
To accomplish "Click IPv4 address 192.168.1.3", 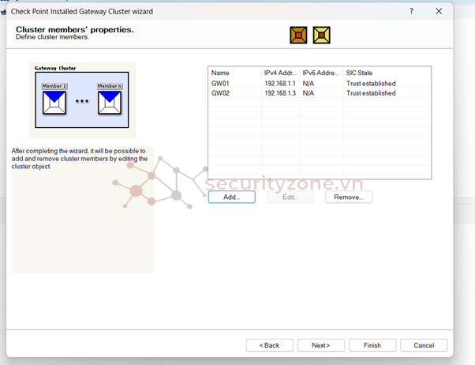I will coord(280,93).
